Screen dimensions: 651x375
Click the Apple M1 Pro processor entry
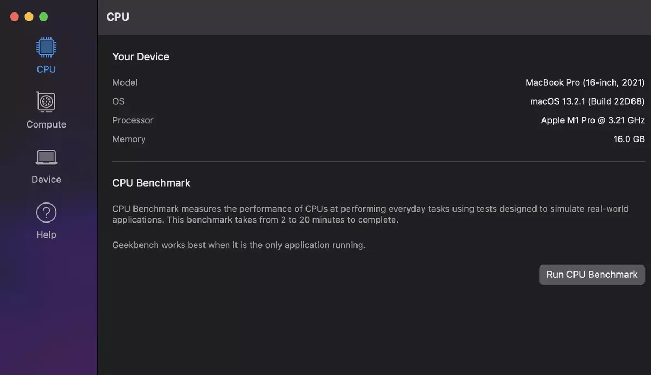592,120
